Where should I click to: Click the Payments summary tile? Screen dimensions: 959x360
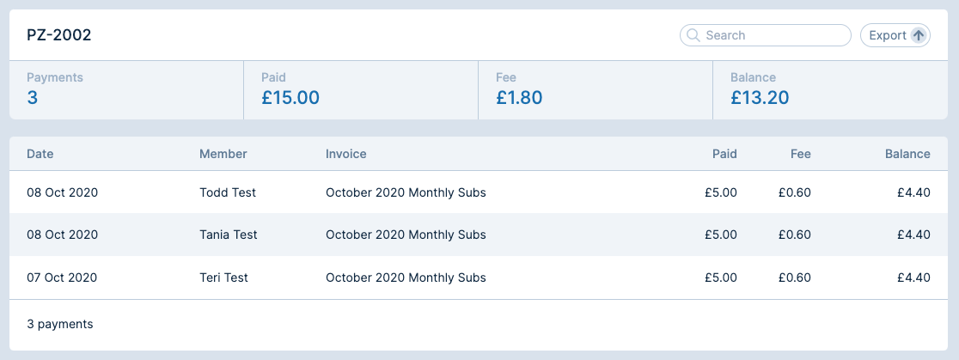[x=126, y=89]
